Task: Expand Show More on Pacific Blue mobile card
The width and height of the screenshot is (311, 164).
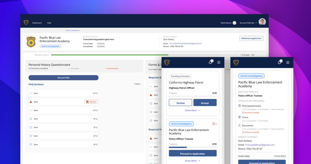Action: tap(193, 161)
